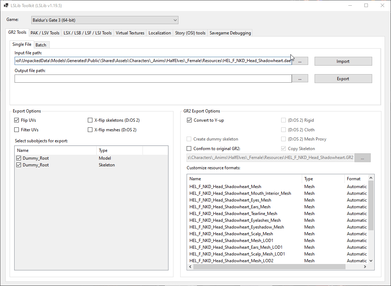Enable X-flip meshes (D:OS 2) checkbox
The image size is (391, 286).
[90, 130]
